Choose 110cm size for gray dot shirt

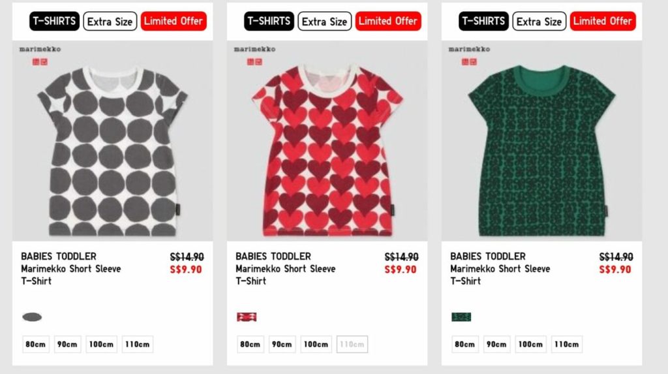pyautogui.click(x=137, y=344)
